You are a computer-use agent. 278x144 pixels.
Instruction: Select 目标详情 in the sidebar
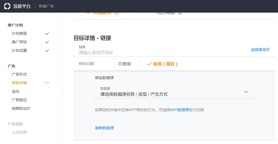tap(19, 83)
